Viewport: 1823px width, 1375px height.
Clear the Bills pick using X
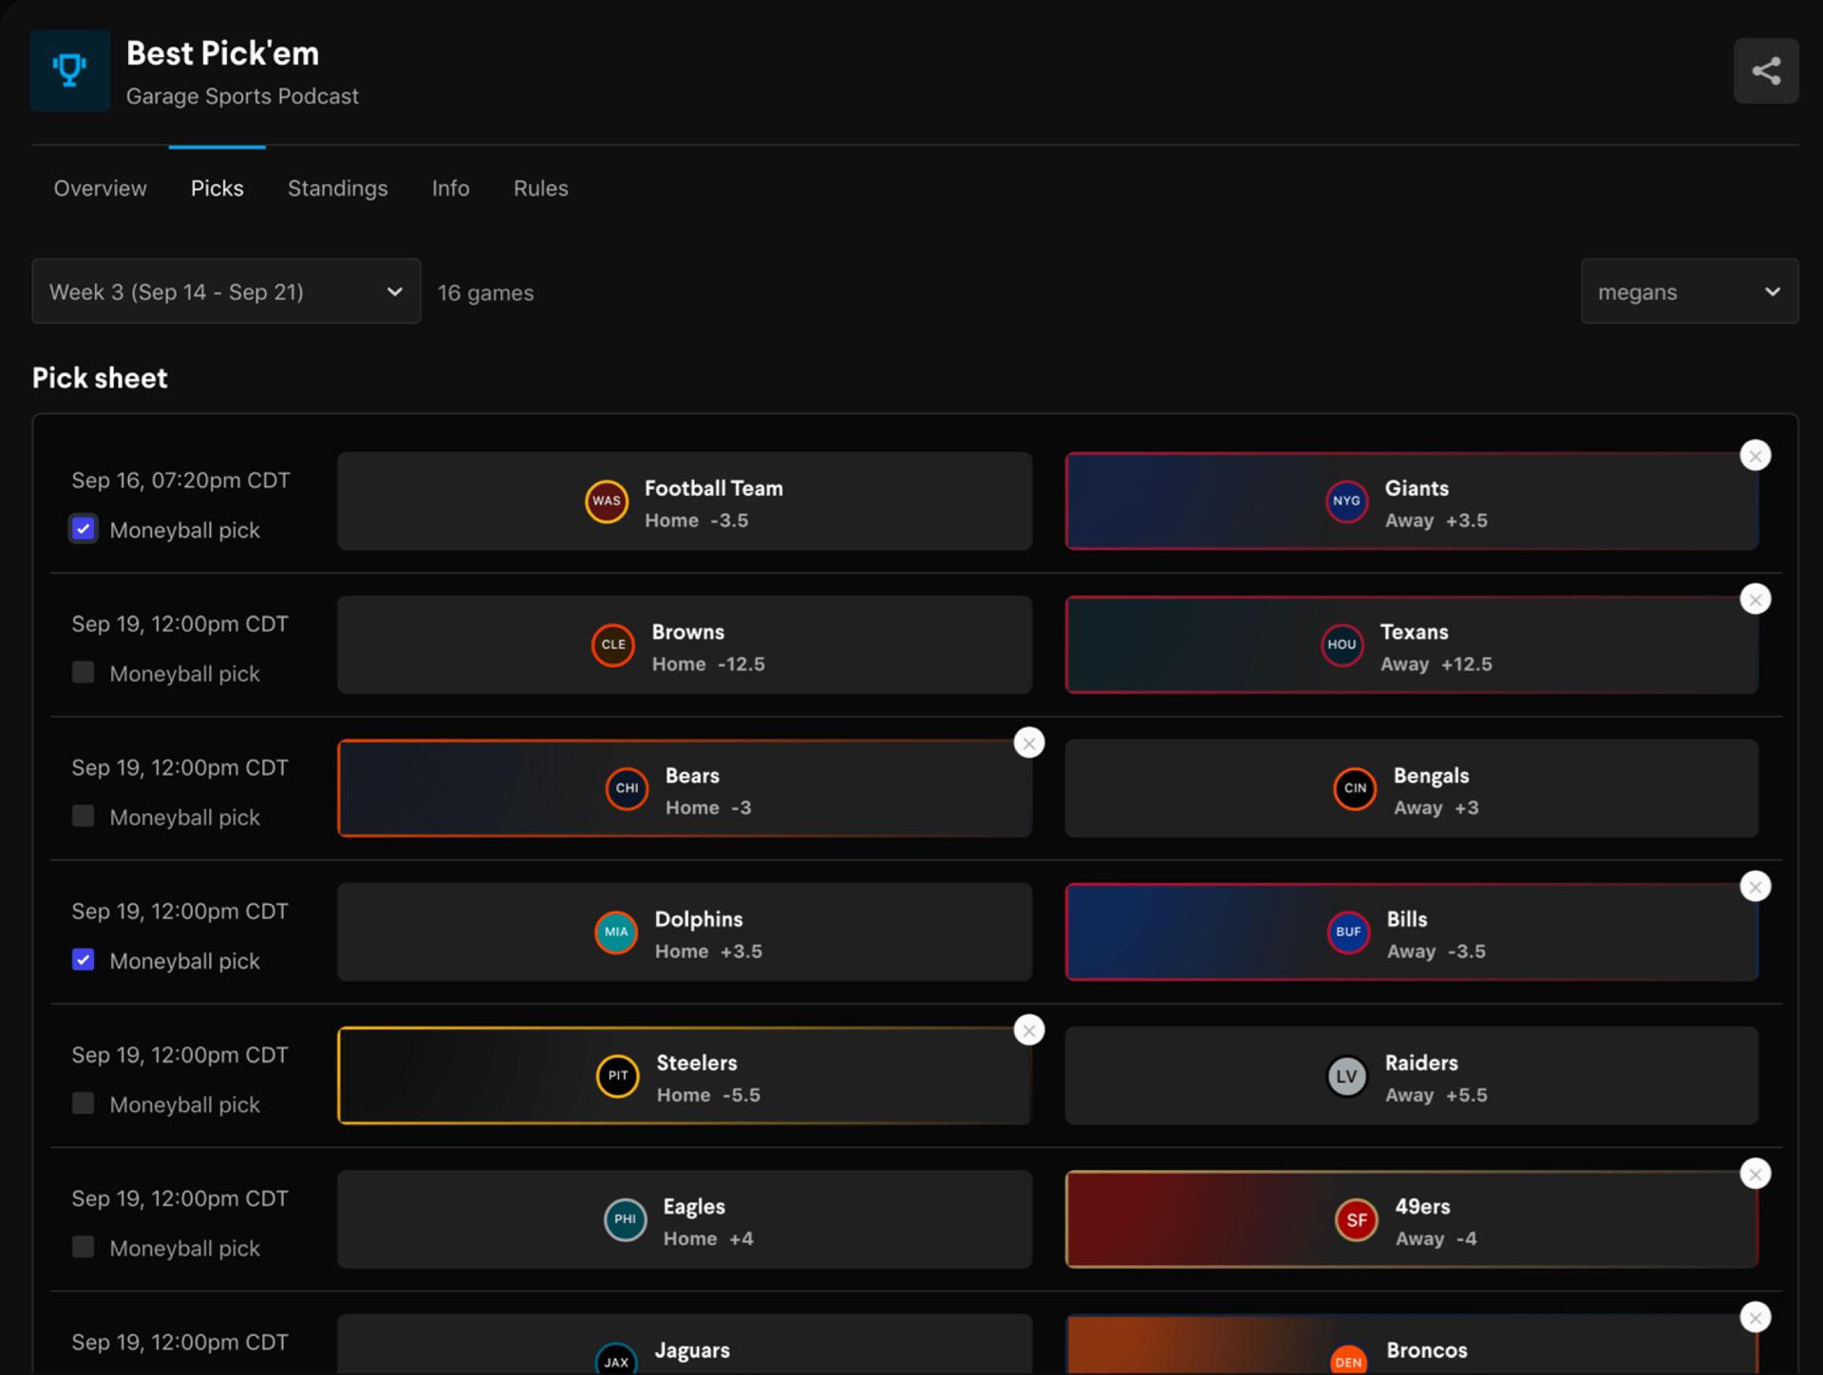pos(1755,887)
